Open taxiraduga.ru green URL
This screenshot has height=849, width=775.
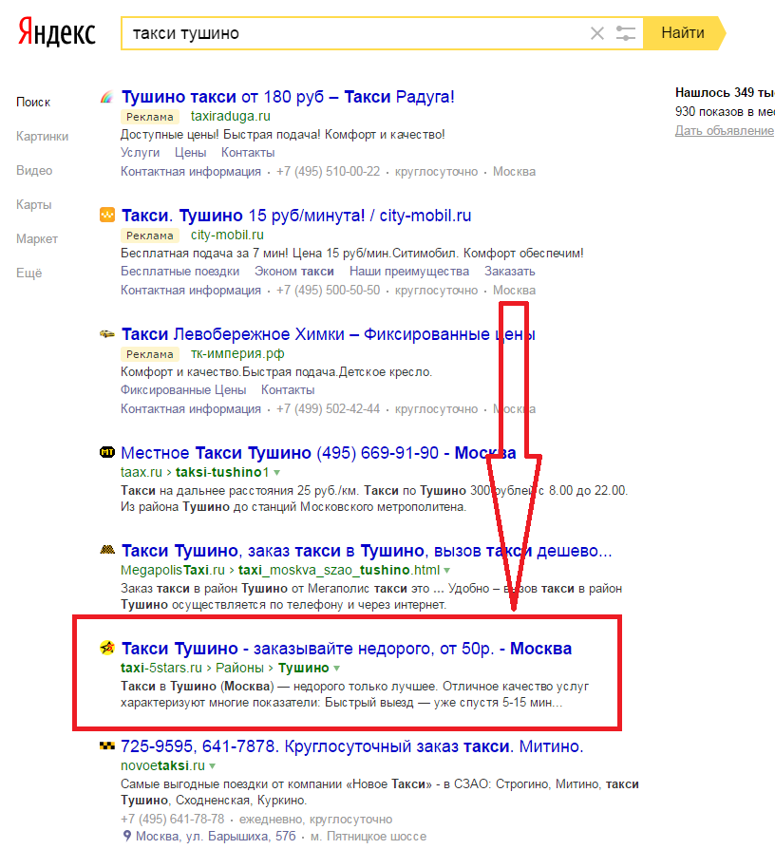230,117
